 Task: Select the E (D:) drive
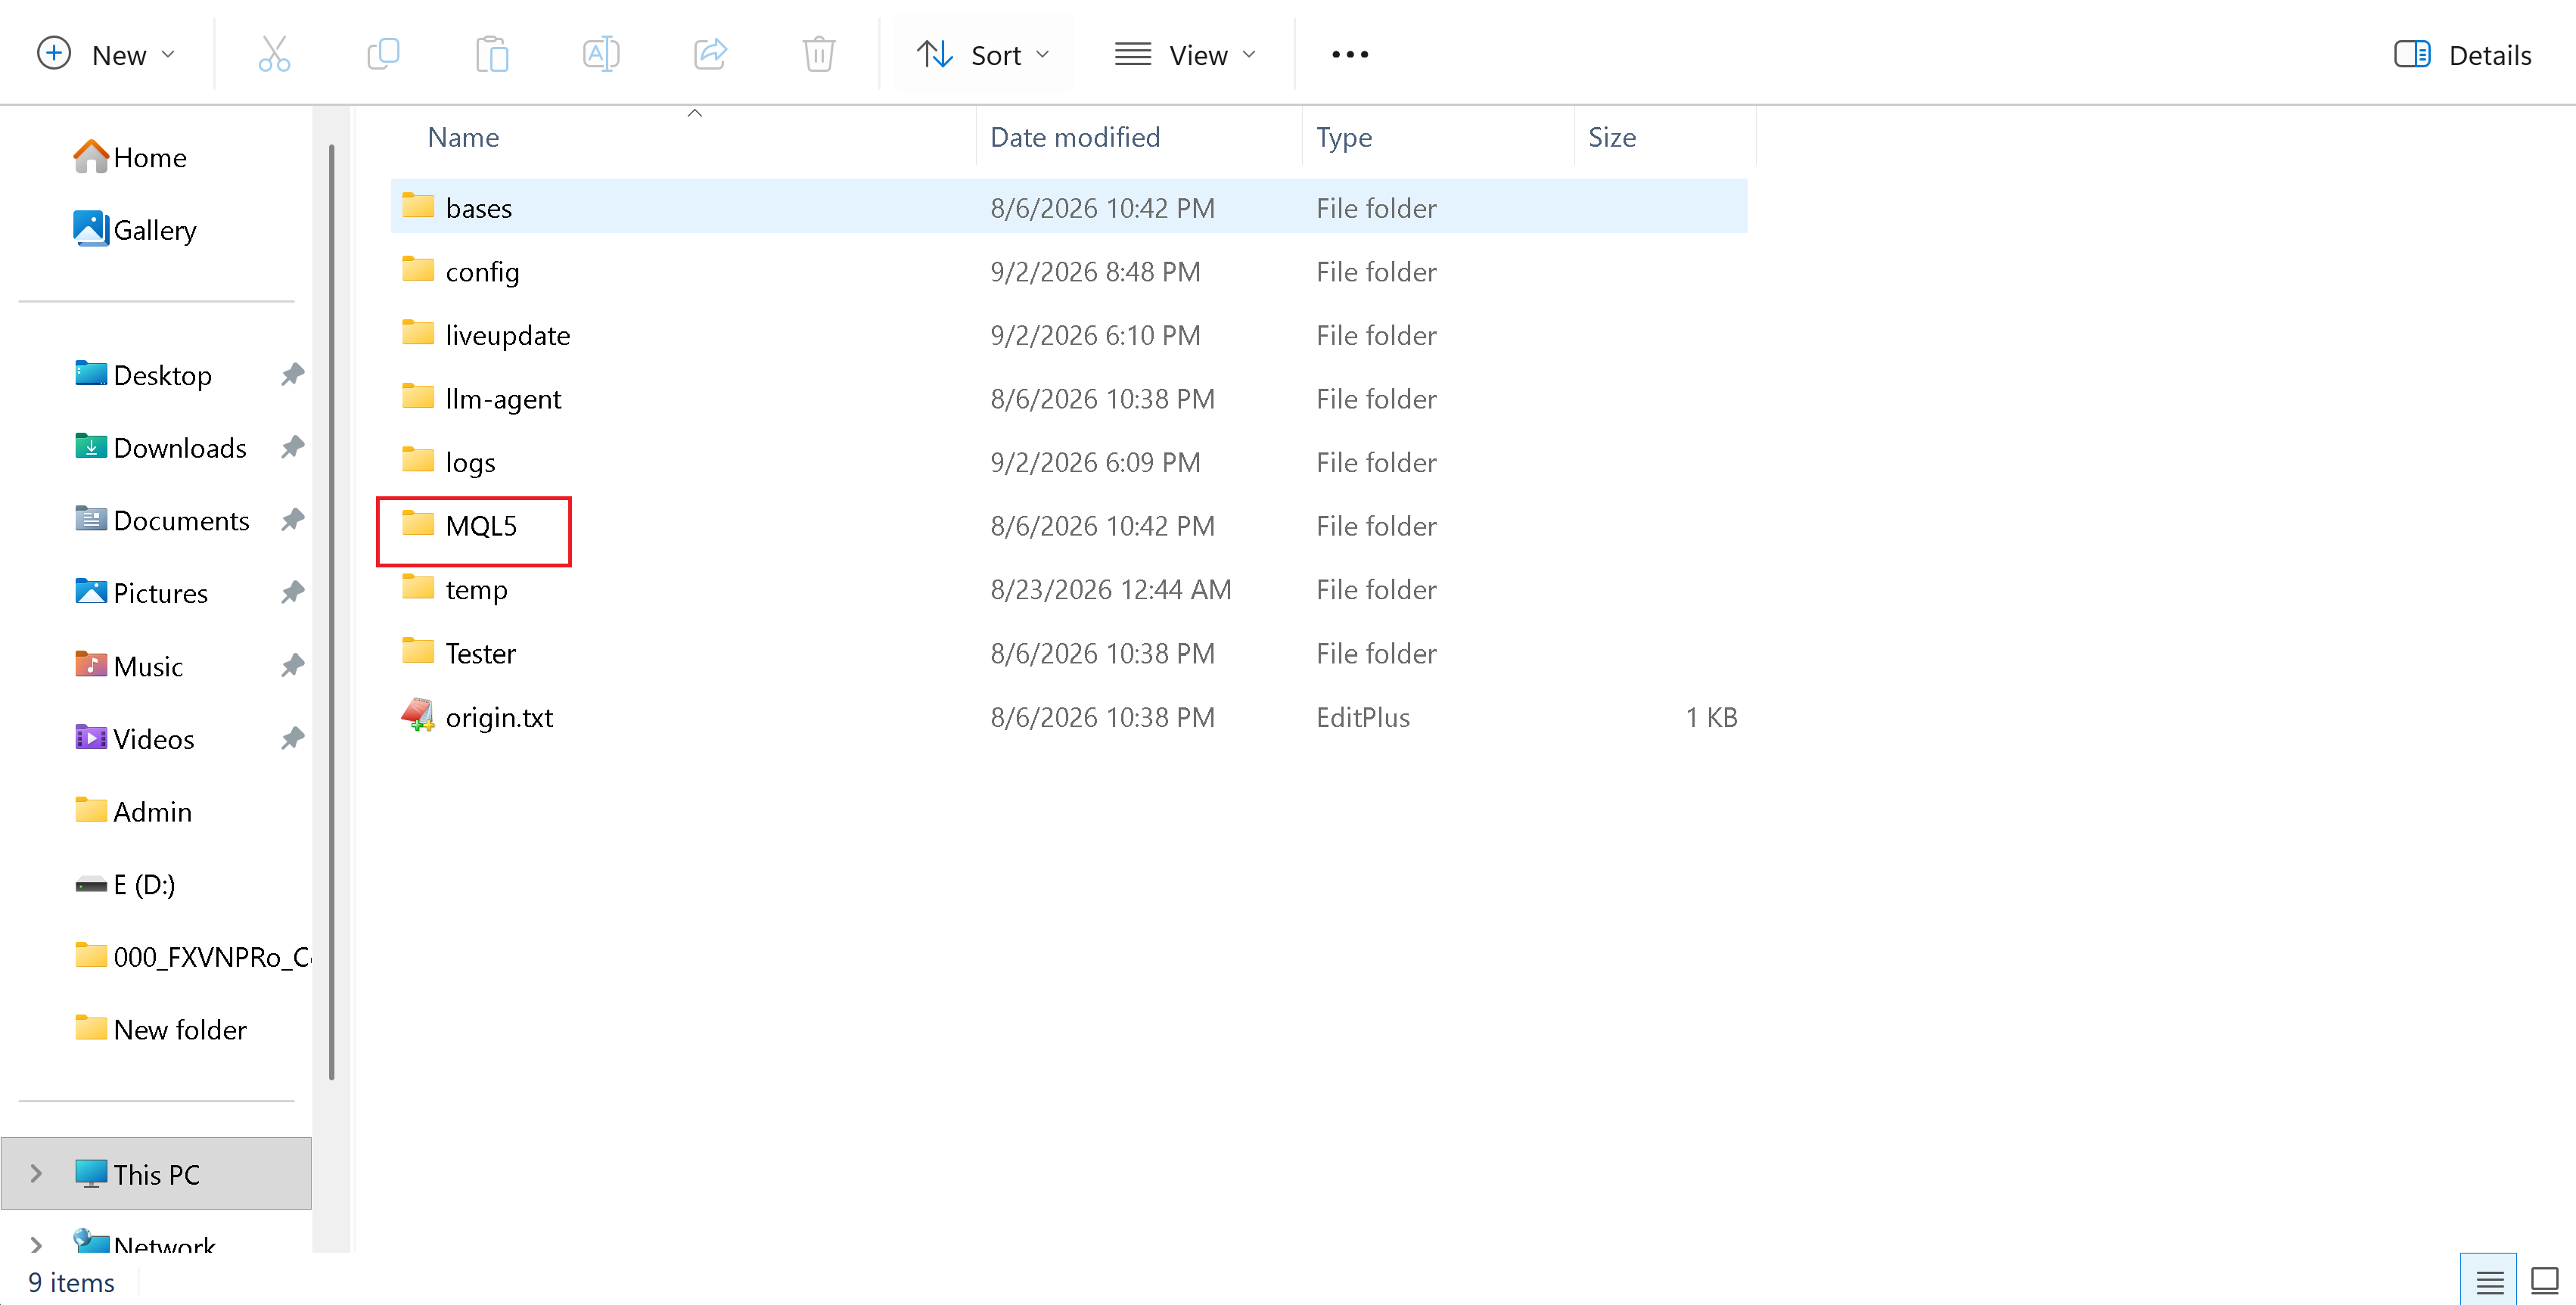pyautogui.click(x=126, y=884)
